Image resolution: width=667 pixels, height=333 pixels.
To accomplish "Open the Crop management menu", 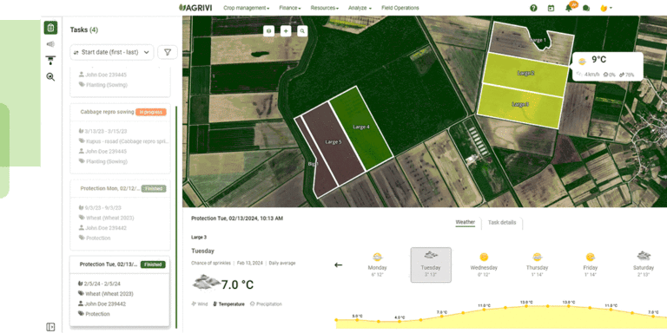I will point(247,8).
